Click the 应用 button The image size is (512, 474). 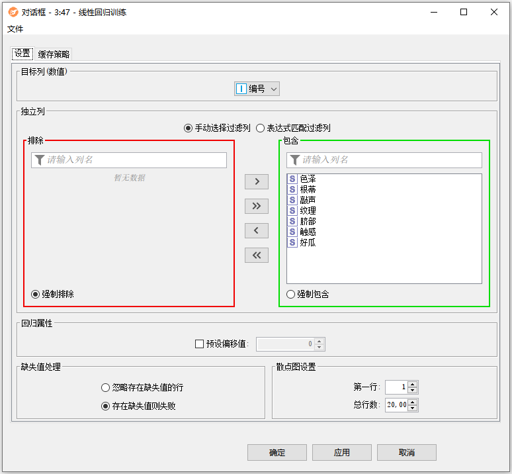[341, 452]
